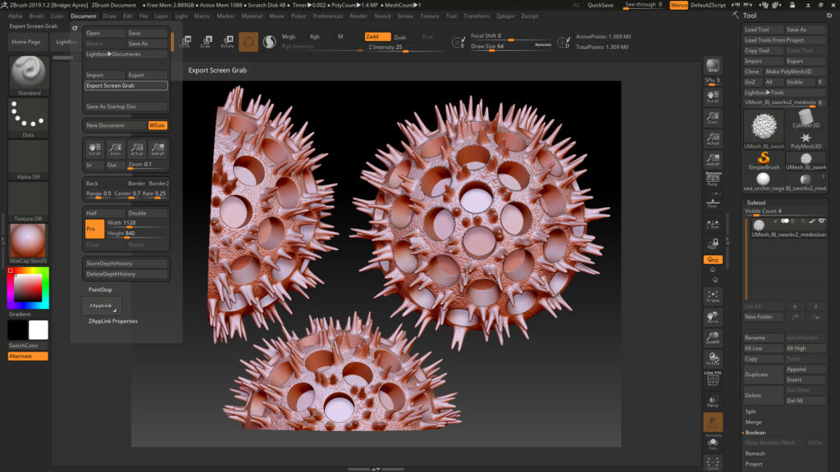
Task: Toggle the Xyz rotation mode button
Action: tap(713, 260)
